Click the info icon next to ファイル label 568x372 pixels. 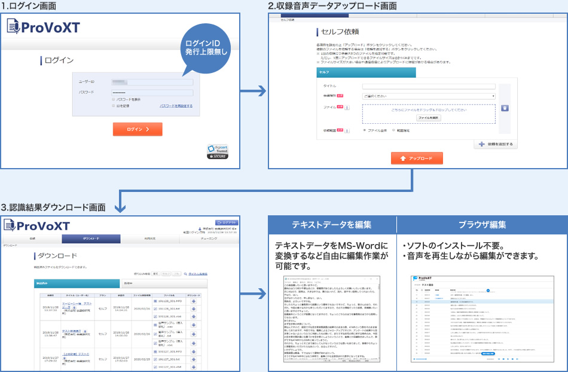click(347, 108)
